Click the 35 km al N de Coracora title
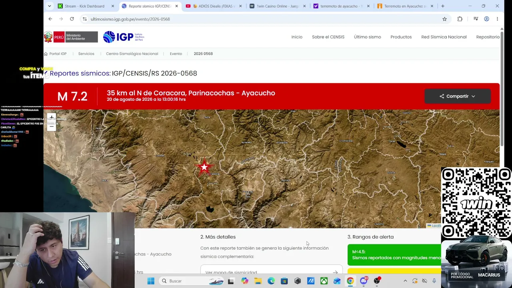The image size is (512, 288). pos(191,93)
